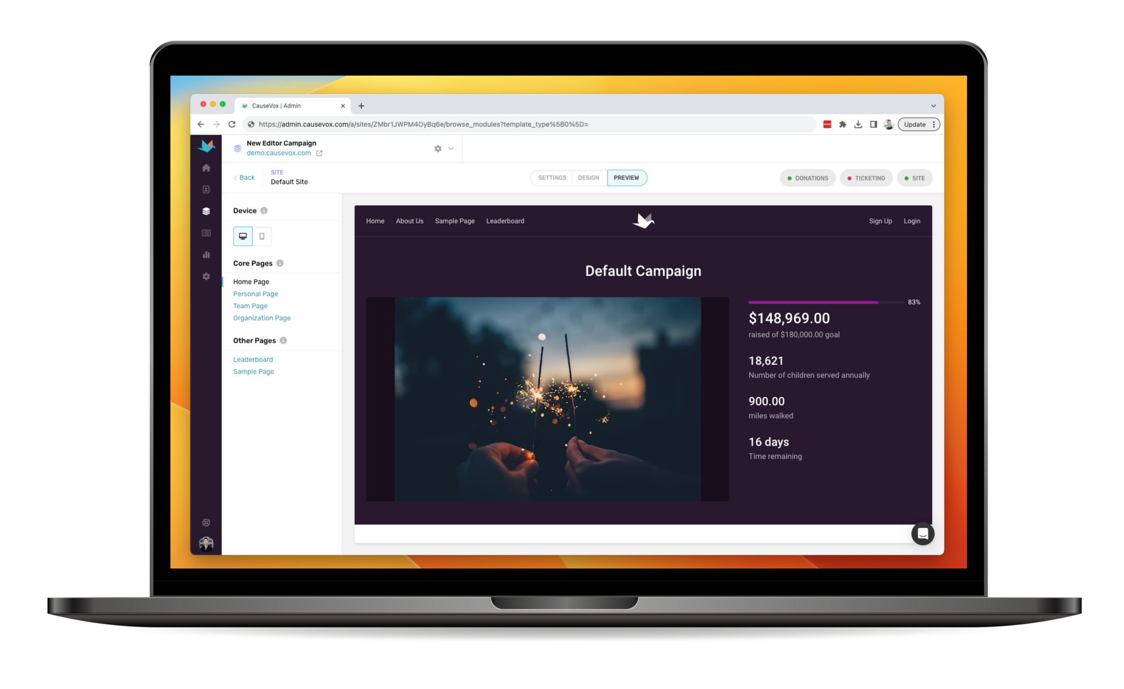1124x689 pixels.
Task: Click the Leaderboard link under Other Pages
Action: (252, 359)
